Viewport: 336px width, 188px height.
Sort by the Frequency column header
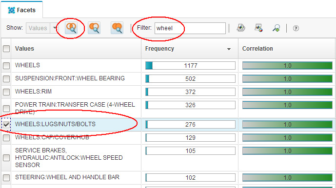[x=189, y=49]
